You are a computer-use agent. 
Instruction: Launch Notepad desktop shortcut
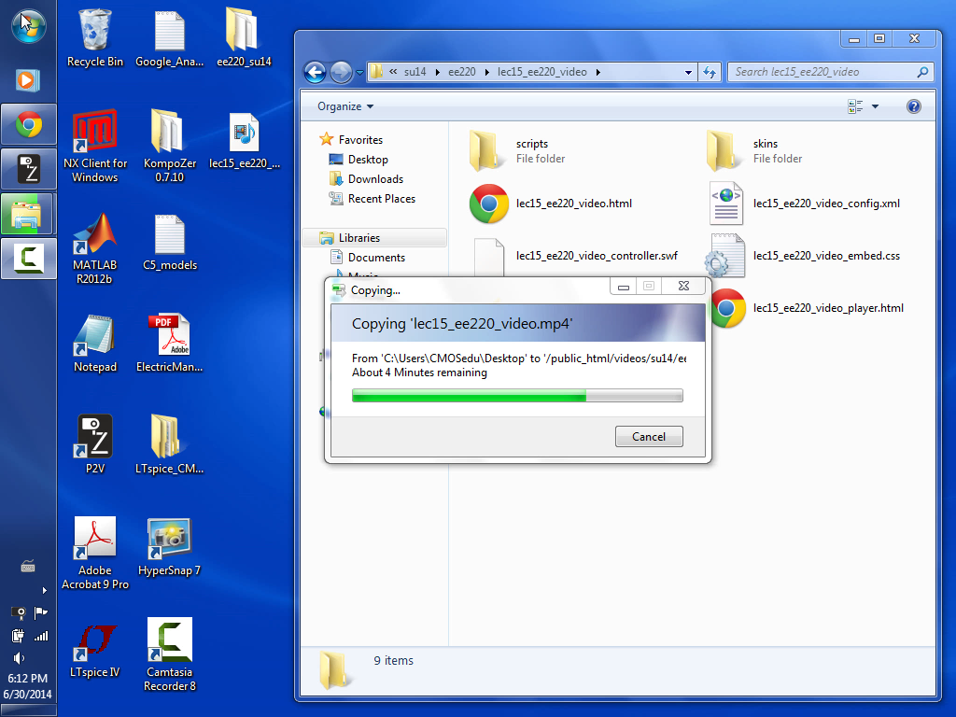point(94,344)
